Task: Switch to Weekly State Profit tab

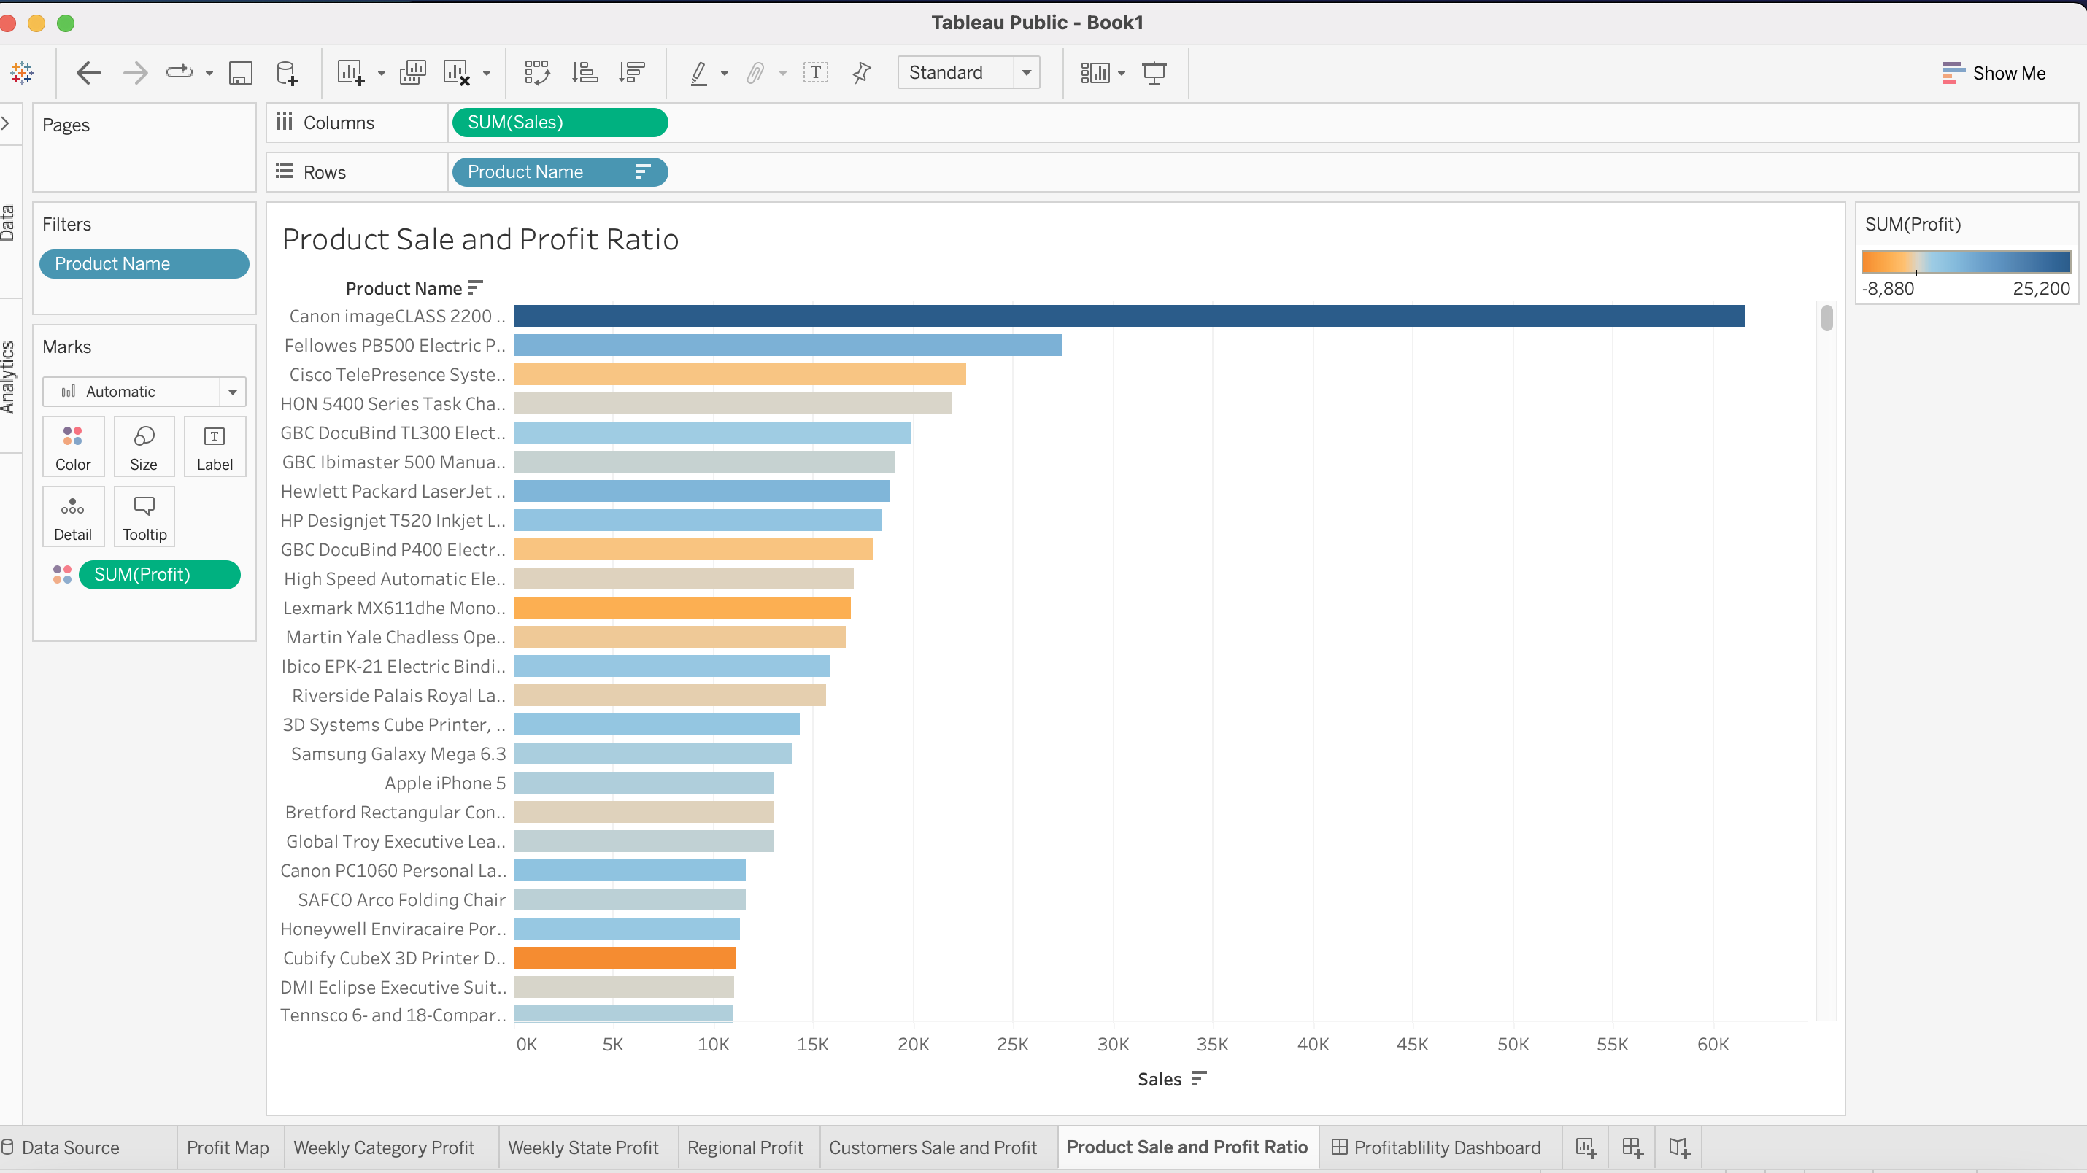Action: coord(583,1147)
